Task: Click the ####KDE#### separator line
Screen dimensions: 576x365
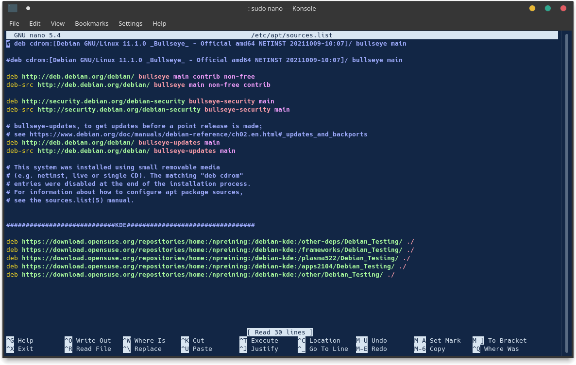Action: point(131,225)
